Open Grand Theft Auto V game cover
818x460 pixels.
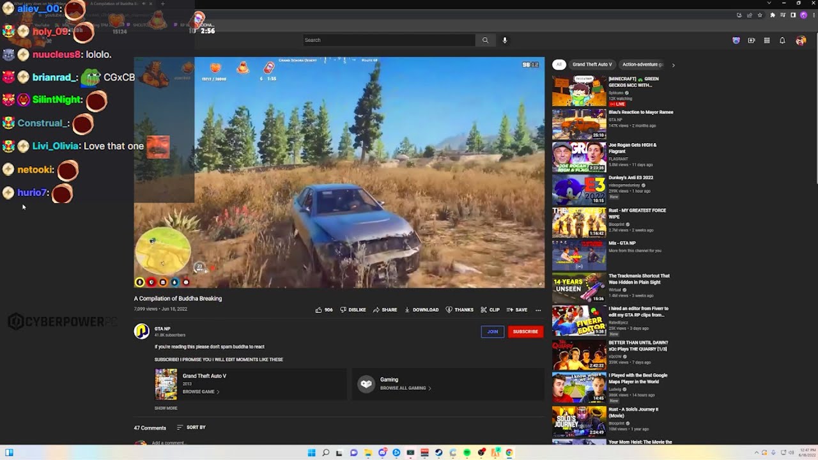point(166,384)
